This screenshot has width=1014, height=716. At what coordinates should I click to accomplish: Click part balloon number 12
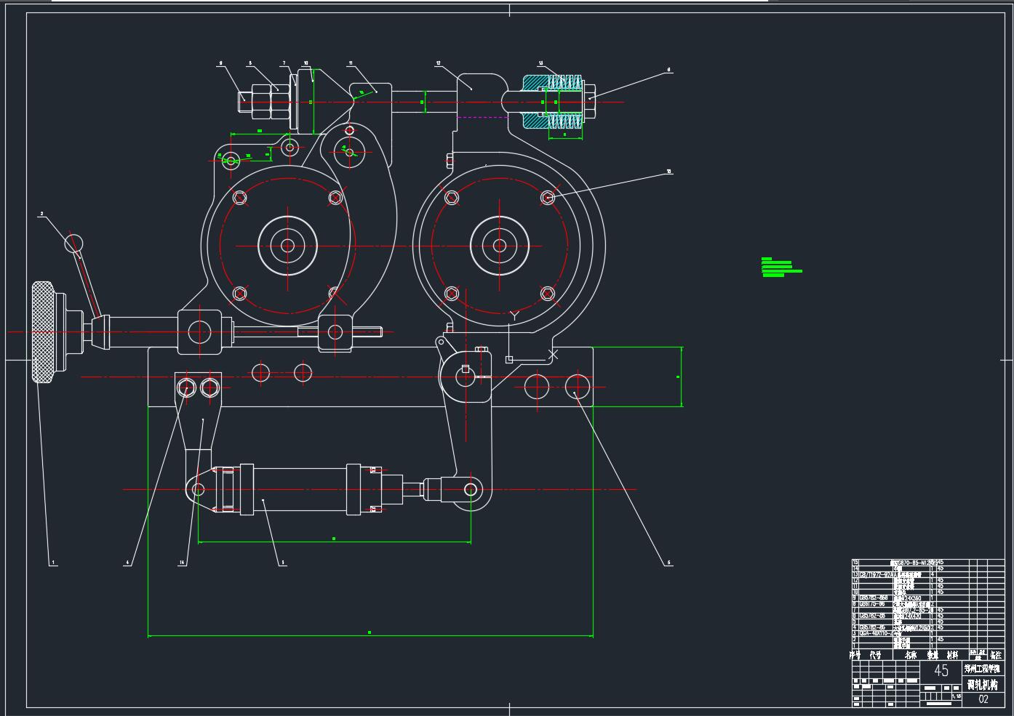(x=439, y=63)
